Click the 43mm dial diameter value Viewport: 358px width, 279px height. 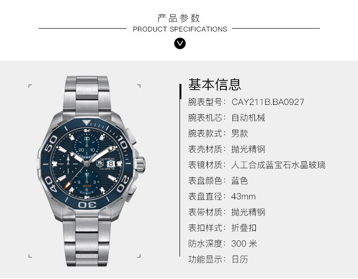243,196
